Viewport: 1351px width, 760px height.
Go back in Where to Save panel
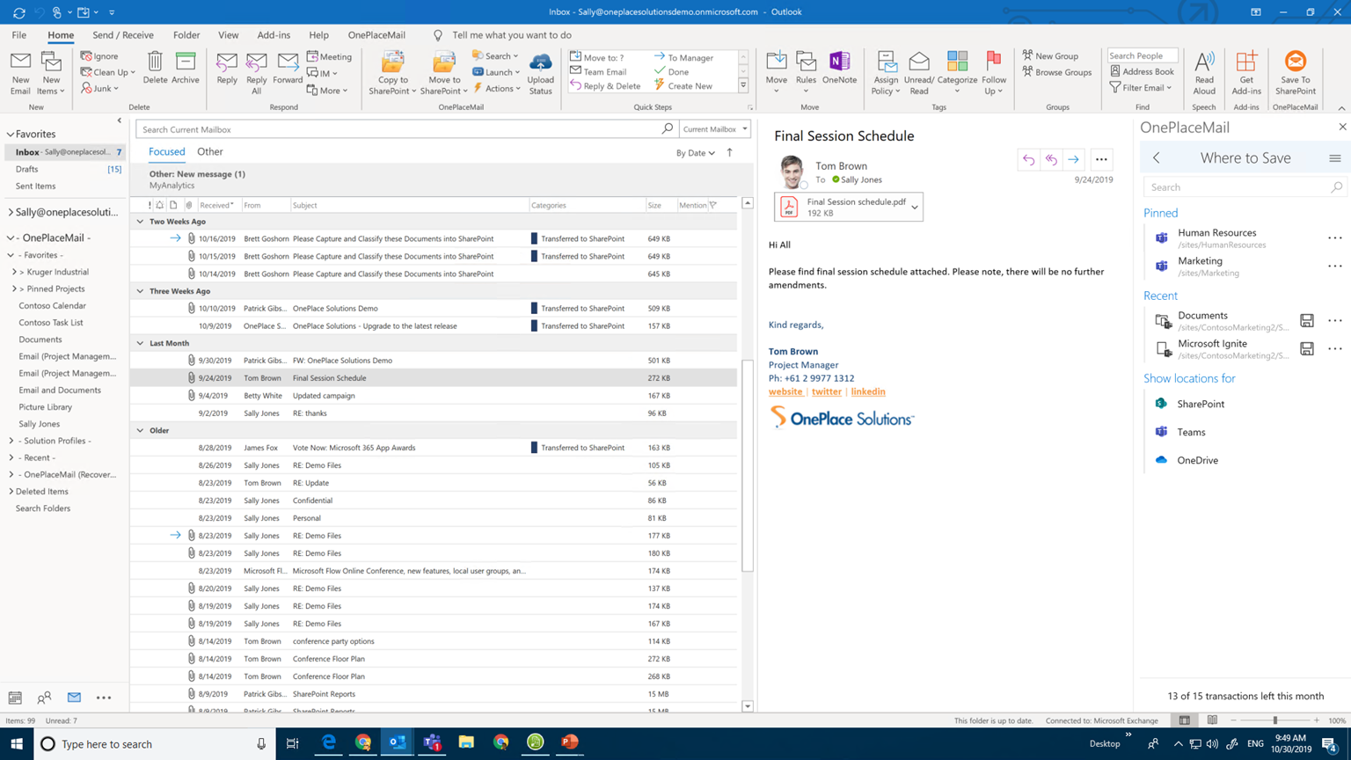[x=1157, y=158]
